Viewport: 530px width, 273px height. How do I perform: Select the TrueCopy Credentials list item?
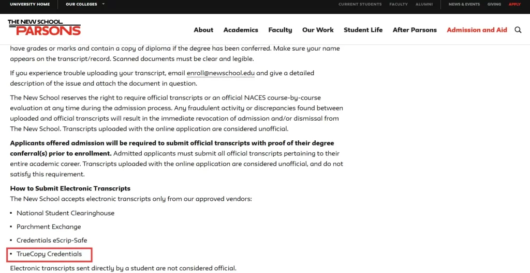pos(49,254)
